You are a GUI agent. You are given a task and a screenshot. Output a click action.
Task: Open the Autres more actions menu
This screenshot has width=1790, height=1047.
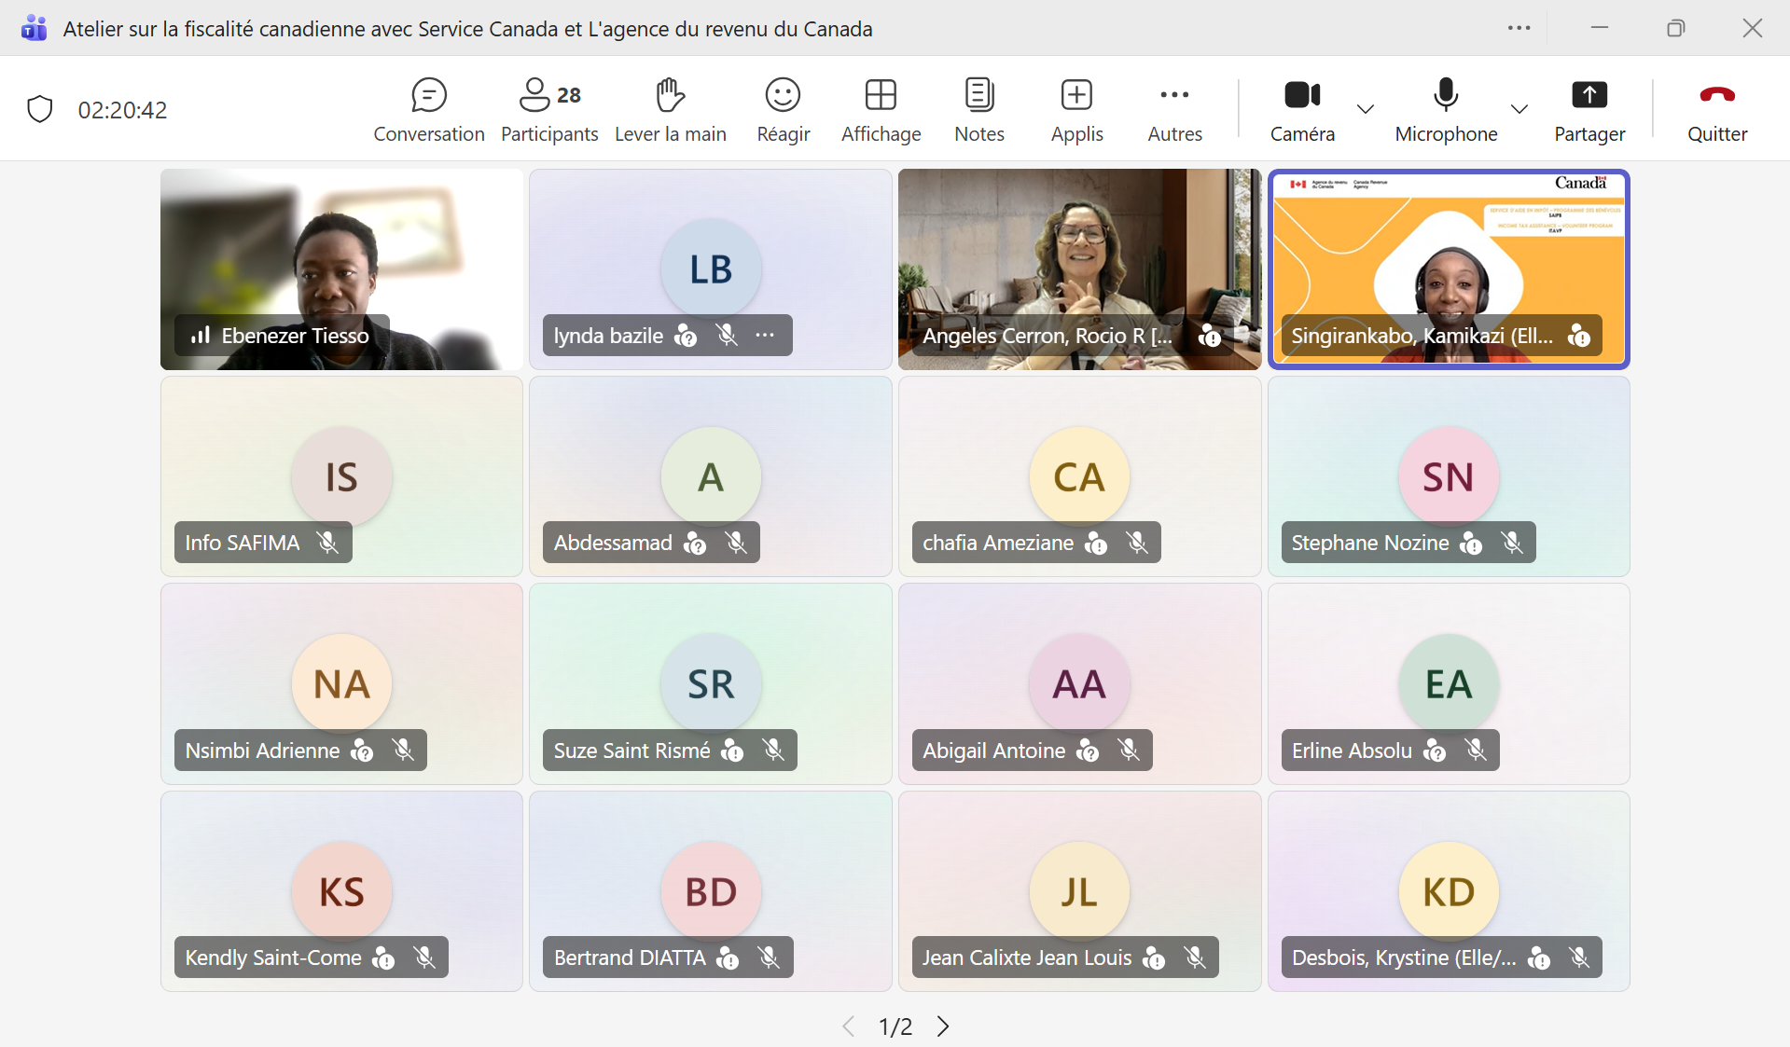1174,110
